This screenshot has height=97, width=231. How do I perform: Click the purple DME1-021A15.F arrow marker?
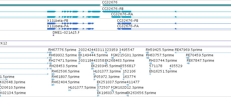(x=53, y=35)
